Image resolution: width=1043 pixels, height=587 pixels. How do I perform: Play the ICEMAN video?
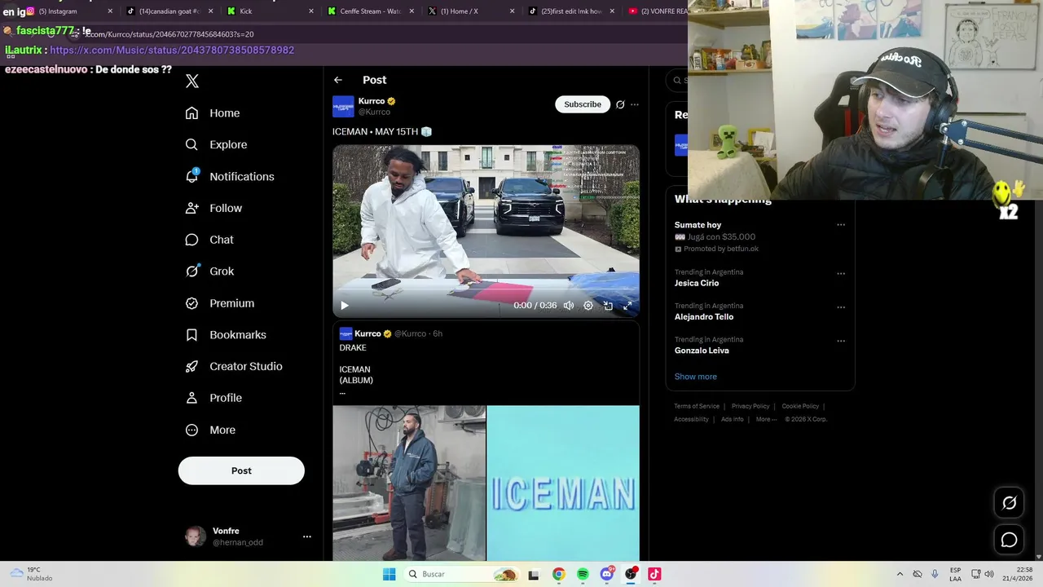[345, 306]
